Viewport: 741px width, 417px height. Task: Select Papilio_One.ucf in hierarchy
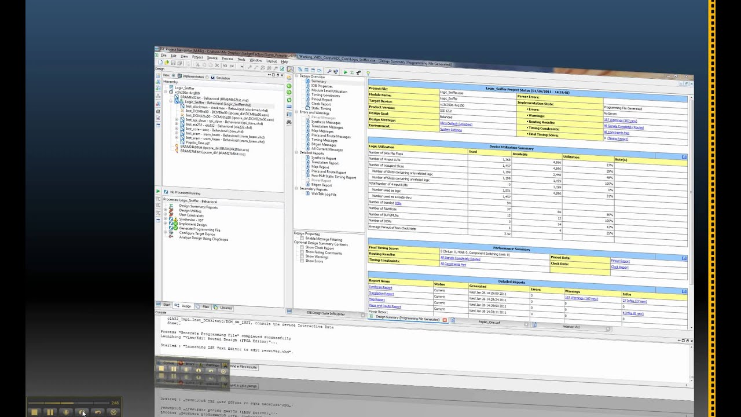(x=198, y=142)
